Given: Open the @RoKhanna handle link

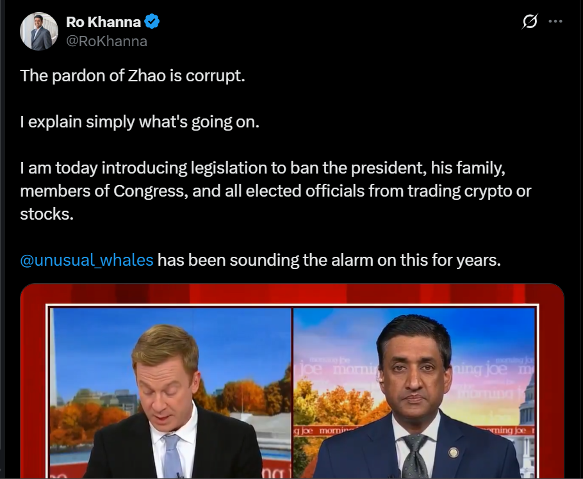Looking at the screenshot, I should click(107, 41).
